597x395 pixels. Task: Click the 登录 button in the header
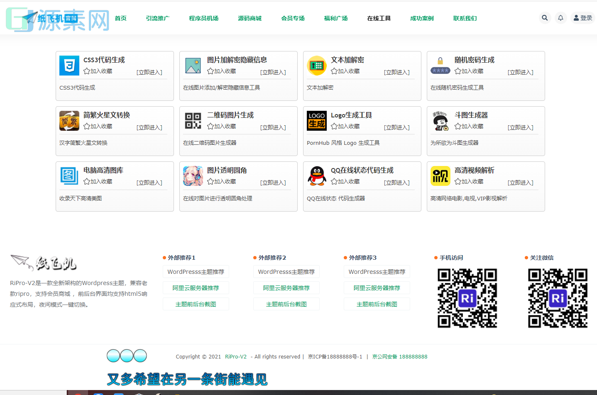pyautogui.click(x=582, y=18)
